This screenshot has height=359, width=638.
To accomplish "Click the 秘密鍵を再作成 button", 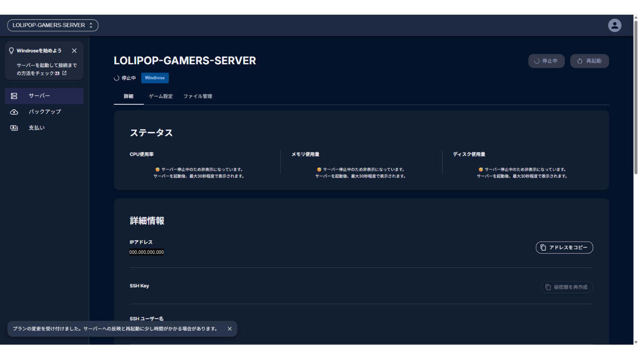I will (567, 287).
